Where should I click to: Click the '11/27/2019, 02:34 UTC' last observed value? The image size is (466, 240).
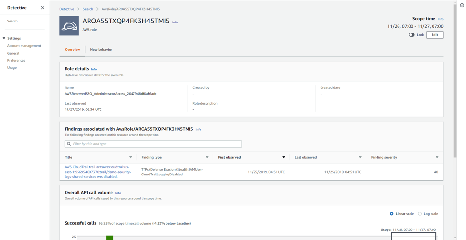83,109
